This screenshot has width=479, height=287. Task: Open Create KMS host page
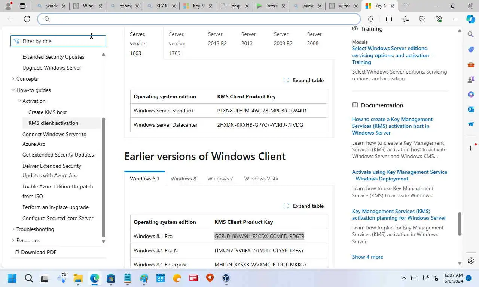pos(48,112)
